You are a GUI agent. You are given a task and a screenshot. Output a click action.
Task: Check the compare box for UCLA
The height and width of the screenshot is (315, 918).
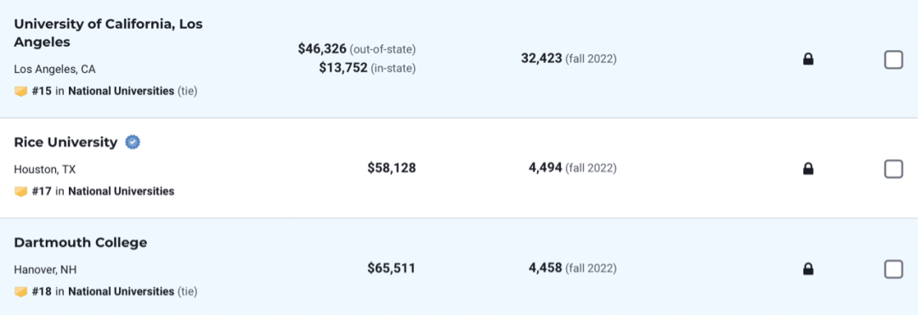[x=893, y=59]
